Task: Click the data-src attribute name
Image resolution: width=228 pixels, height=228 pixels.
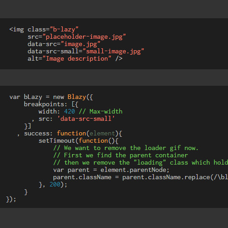Action: point(42,44)
